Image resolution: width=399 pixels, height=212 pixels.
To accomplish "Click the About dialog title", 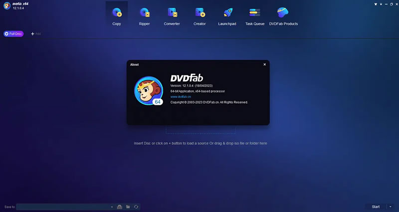I will point(134,65).
